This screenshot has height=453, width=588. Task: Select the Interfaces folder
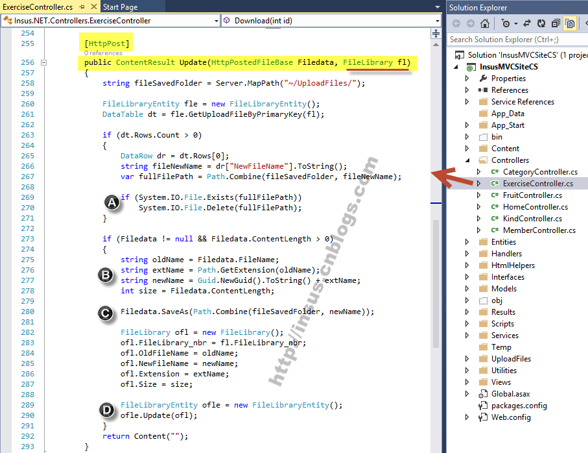coord(508,277)
